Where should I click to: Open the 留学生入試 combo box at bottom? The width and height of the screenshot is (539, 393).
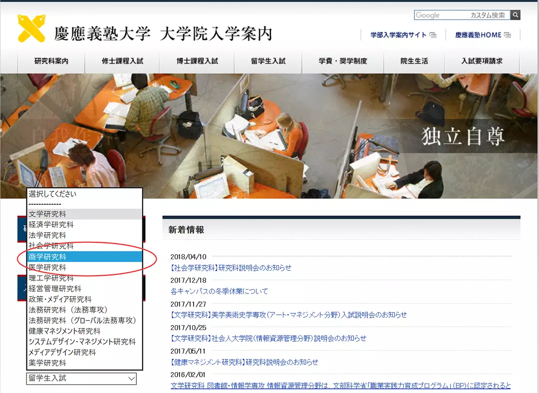pyautogui.click(x=81, y=379)
